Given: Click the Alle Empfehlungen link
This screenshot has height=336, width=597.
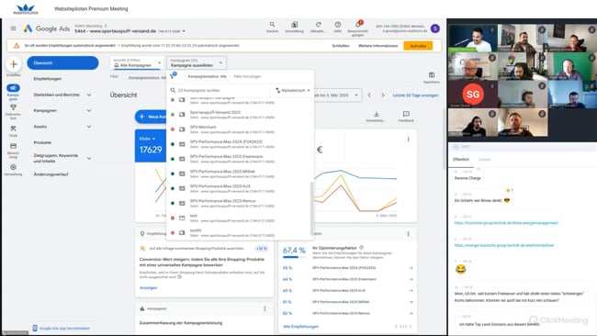Looking at the screenshot, I should [300, 327].
